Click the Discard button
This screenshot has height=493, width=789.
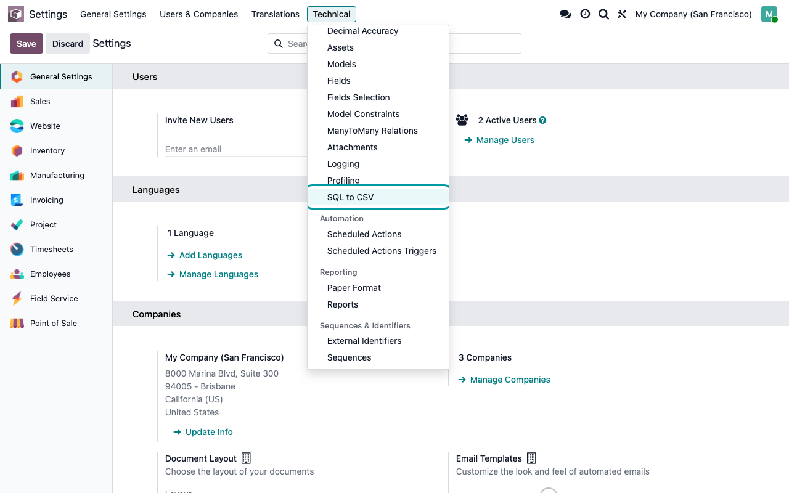coord(68,44)
